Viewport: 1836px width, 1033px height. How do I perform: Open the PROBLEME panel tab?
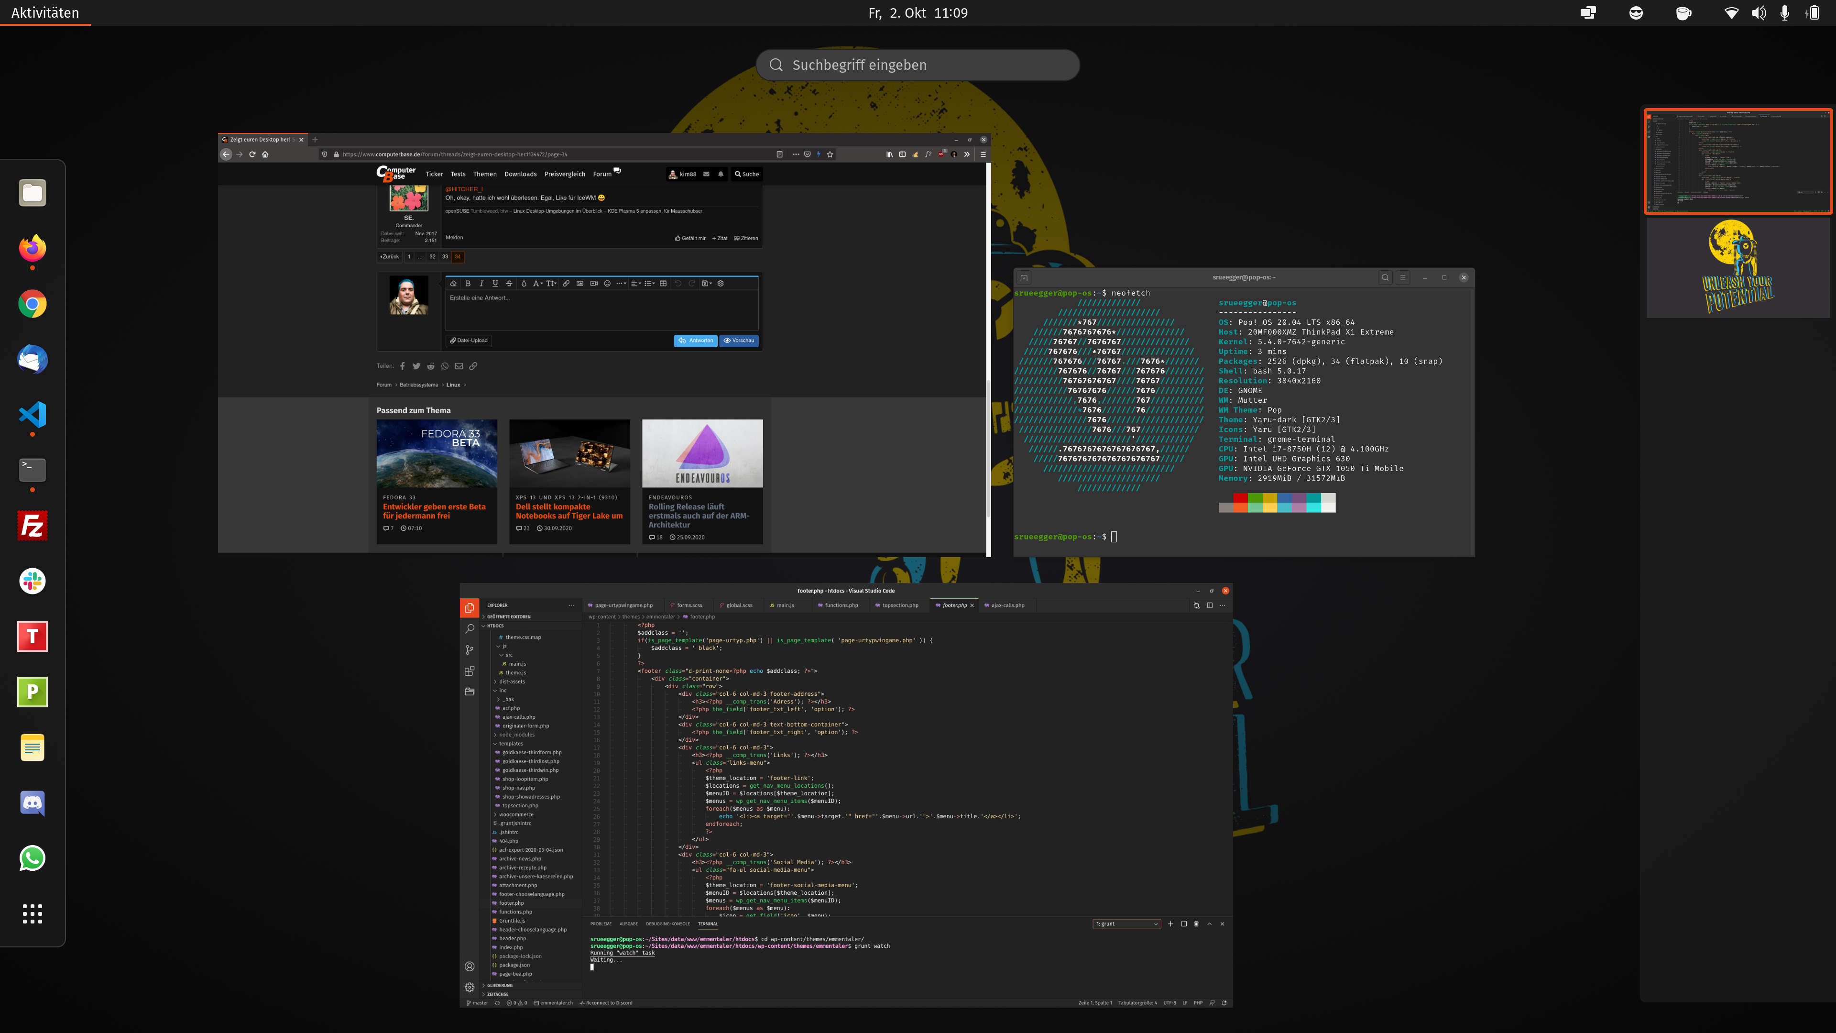(x=601, y=924)
